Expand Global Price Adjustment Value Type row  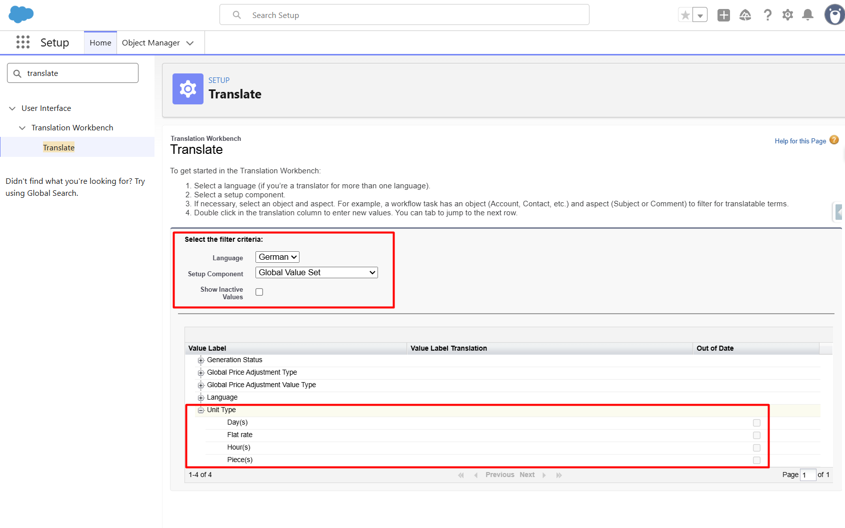pyautogui.click(x=201, y=385)
